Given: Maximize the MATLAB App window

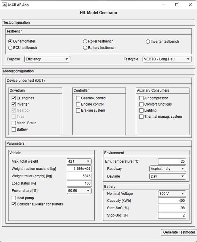Looking at the screenshot, I should [x=177, y=5].
